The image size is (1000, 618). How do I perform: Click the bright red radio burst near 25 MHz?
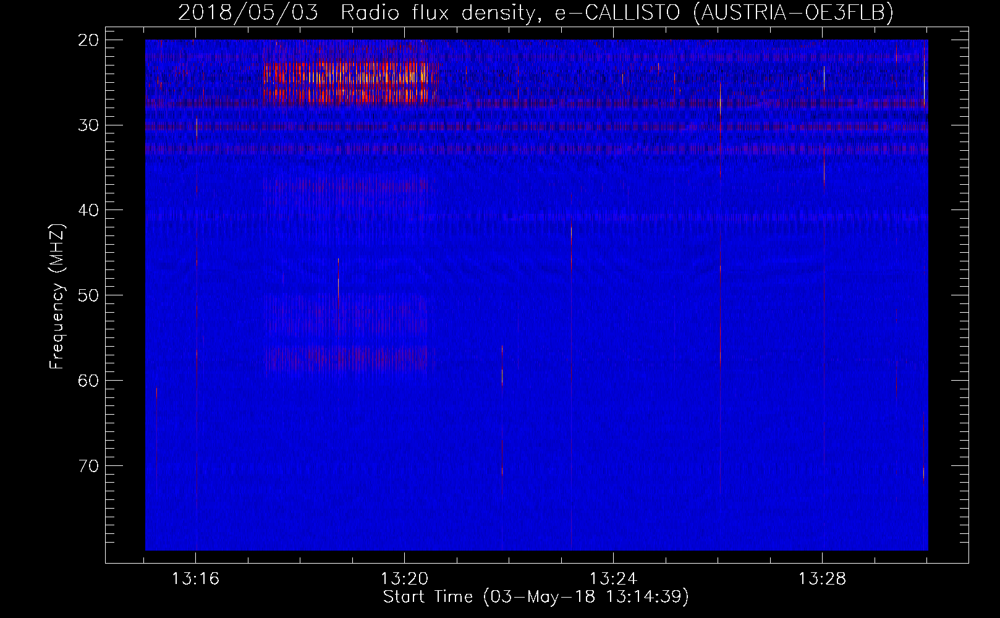pos(349,82)
